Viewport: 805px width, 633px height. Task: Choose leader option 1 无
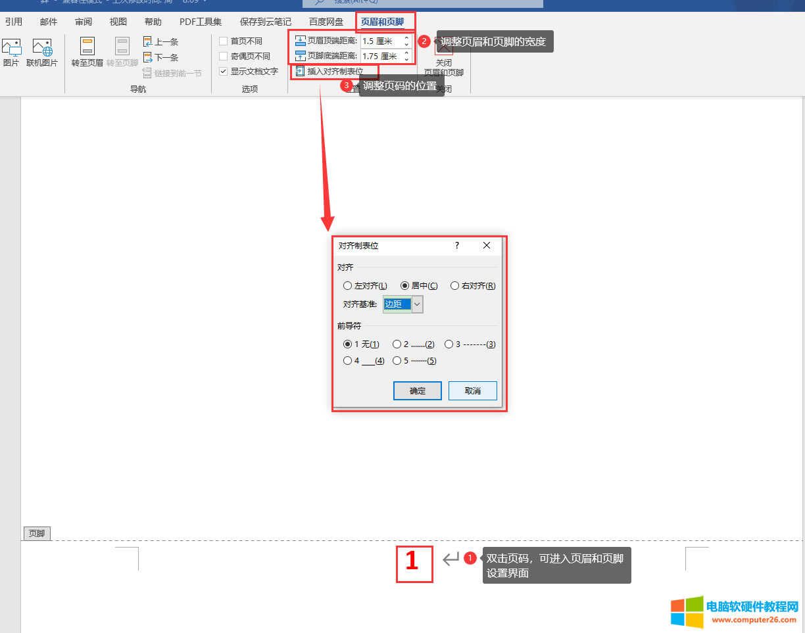coord(347,344)
